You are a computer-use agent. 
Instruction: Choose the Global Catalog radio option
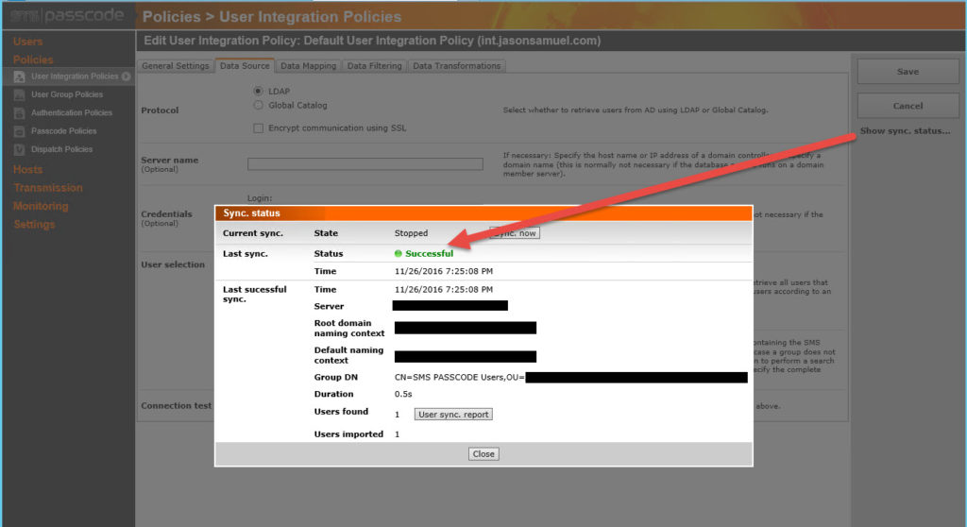point(259,106)
